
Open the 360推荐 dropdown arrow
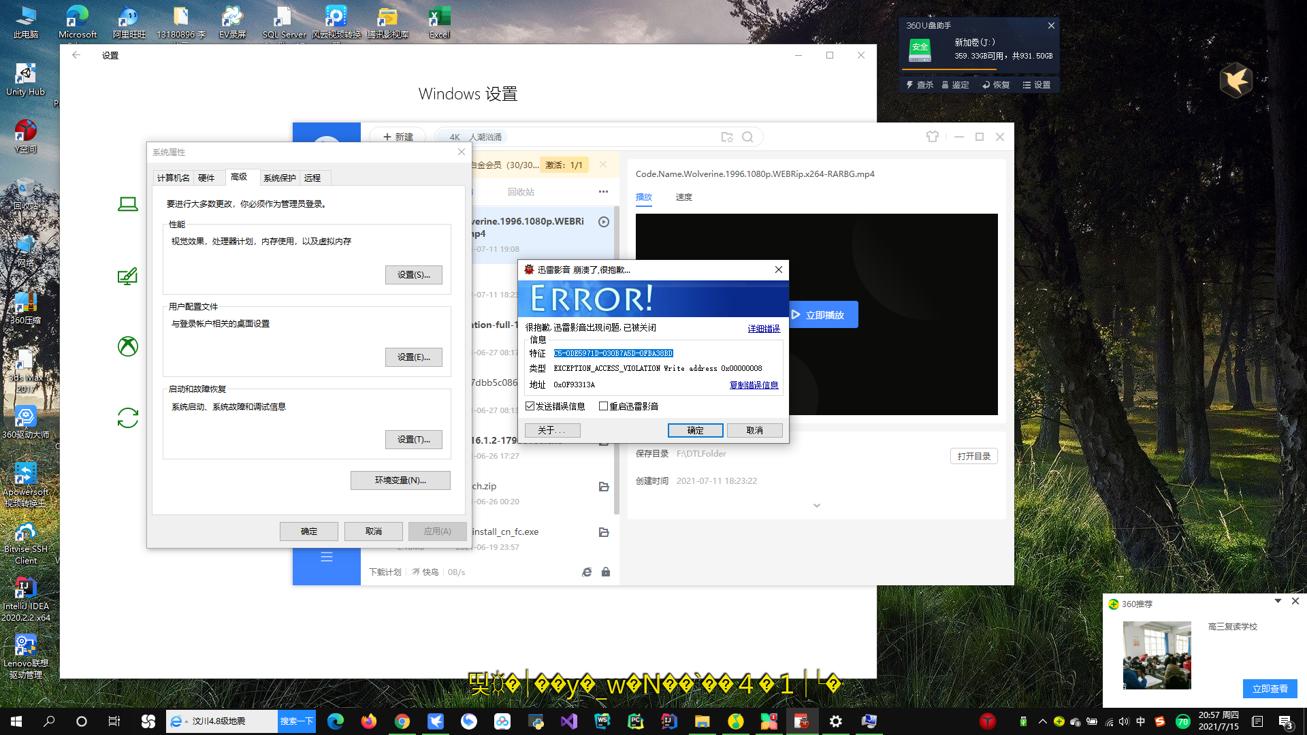tap(1278, 601)
